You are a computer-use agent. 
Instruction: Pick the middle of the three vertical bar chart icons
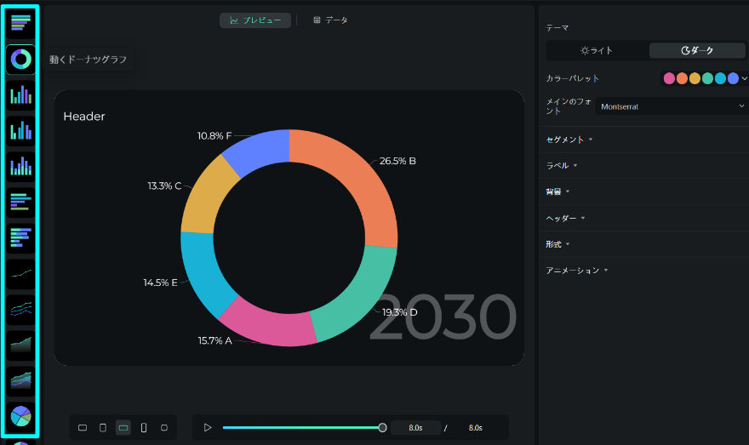point(20,131)
